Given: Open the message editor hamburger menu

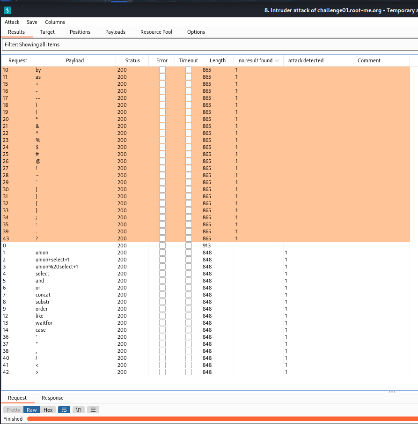Looking at the screenshot, I should 93,409.
